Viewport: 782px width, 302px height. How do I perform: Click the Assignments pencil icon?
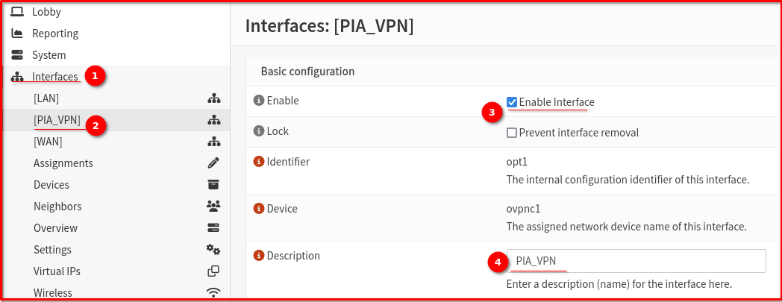(x=214, y=163)
